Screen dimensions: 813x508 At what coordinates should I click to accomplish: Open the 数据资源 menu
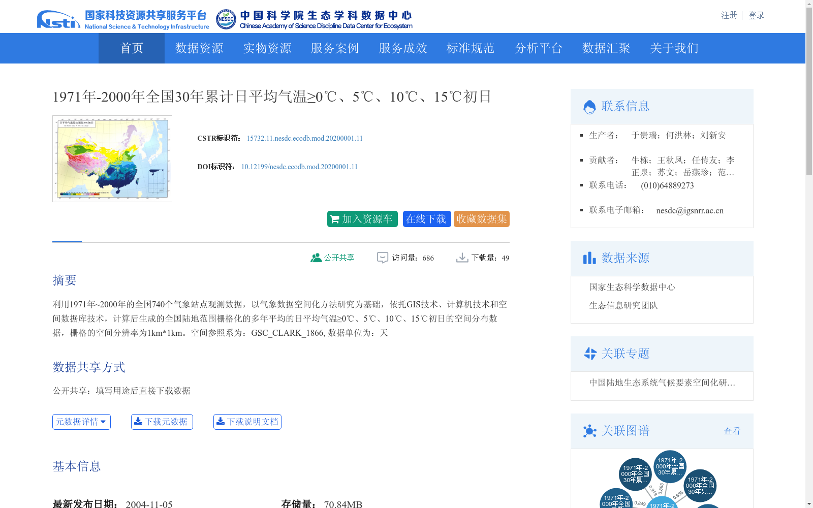click(199, 48)
